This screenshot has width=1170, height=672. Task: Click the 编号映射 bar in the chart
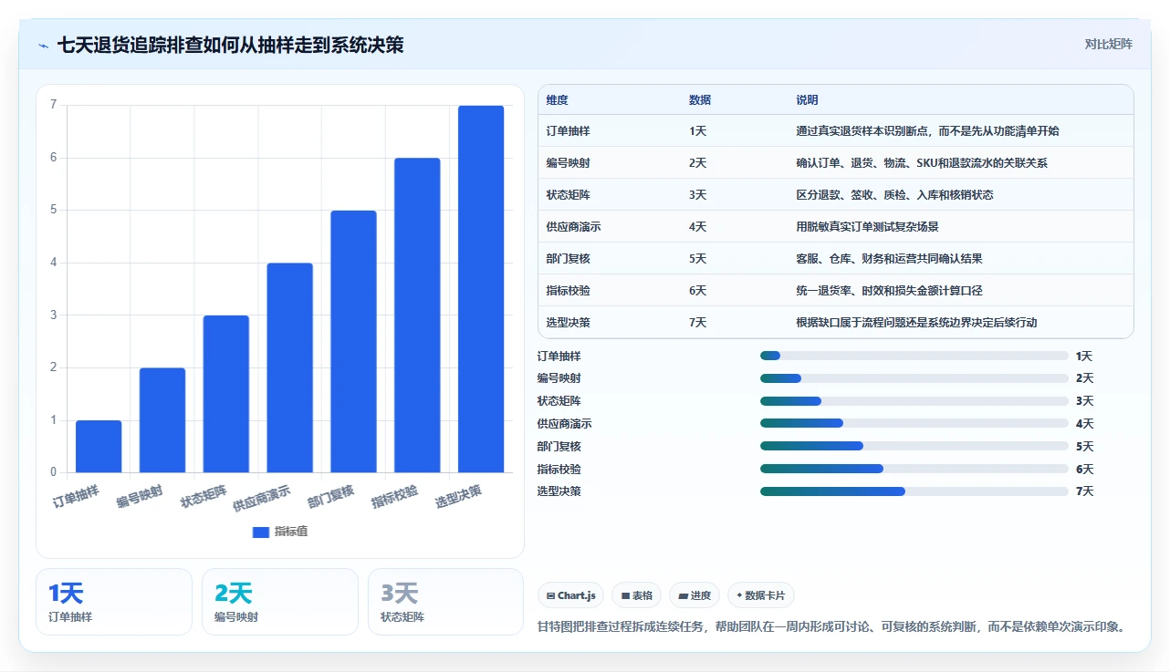(162, 420)
